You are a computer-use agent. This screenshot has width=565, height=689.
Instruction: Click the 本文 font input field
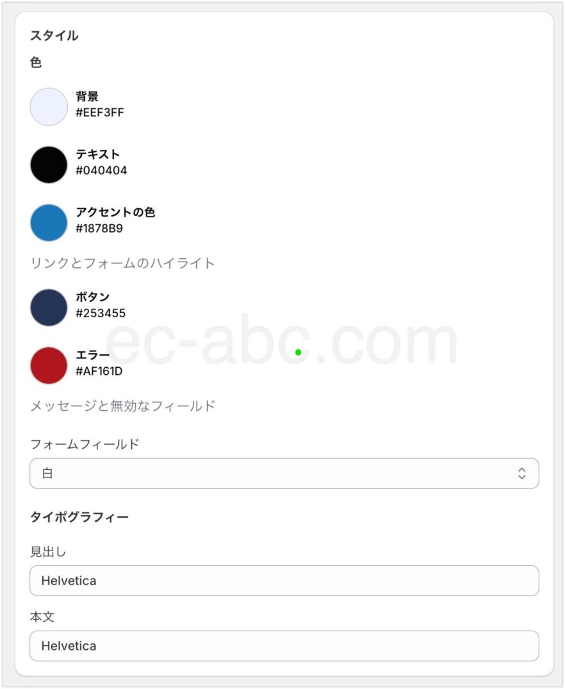(x=284, y=645)
